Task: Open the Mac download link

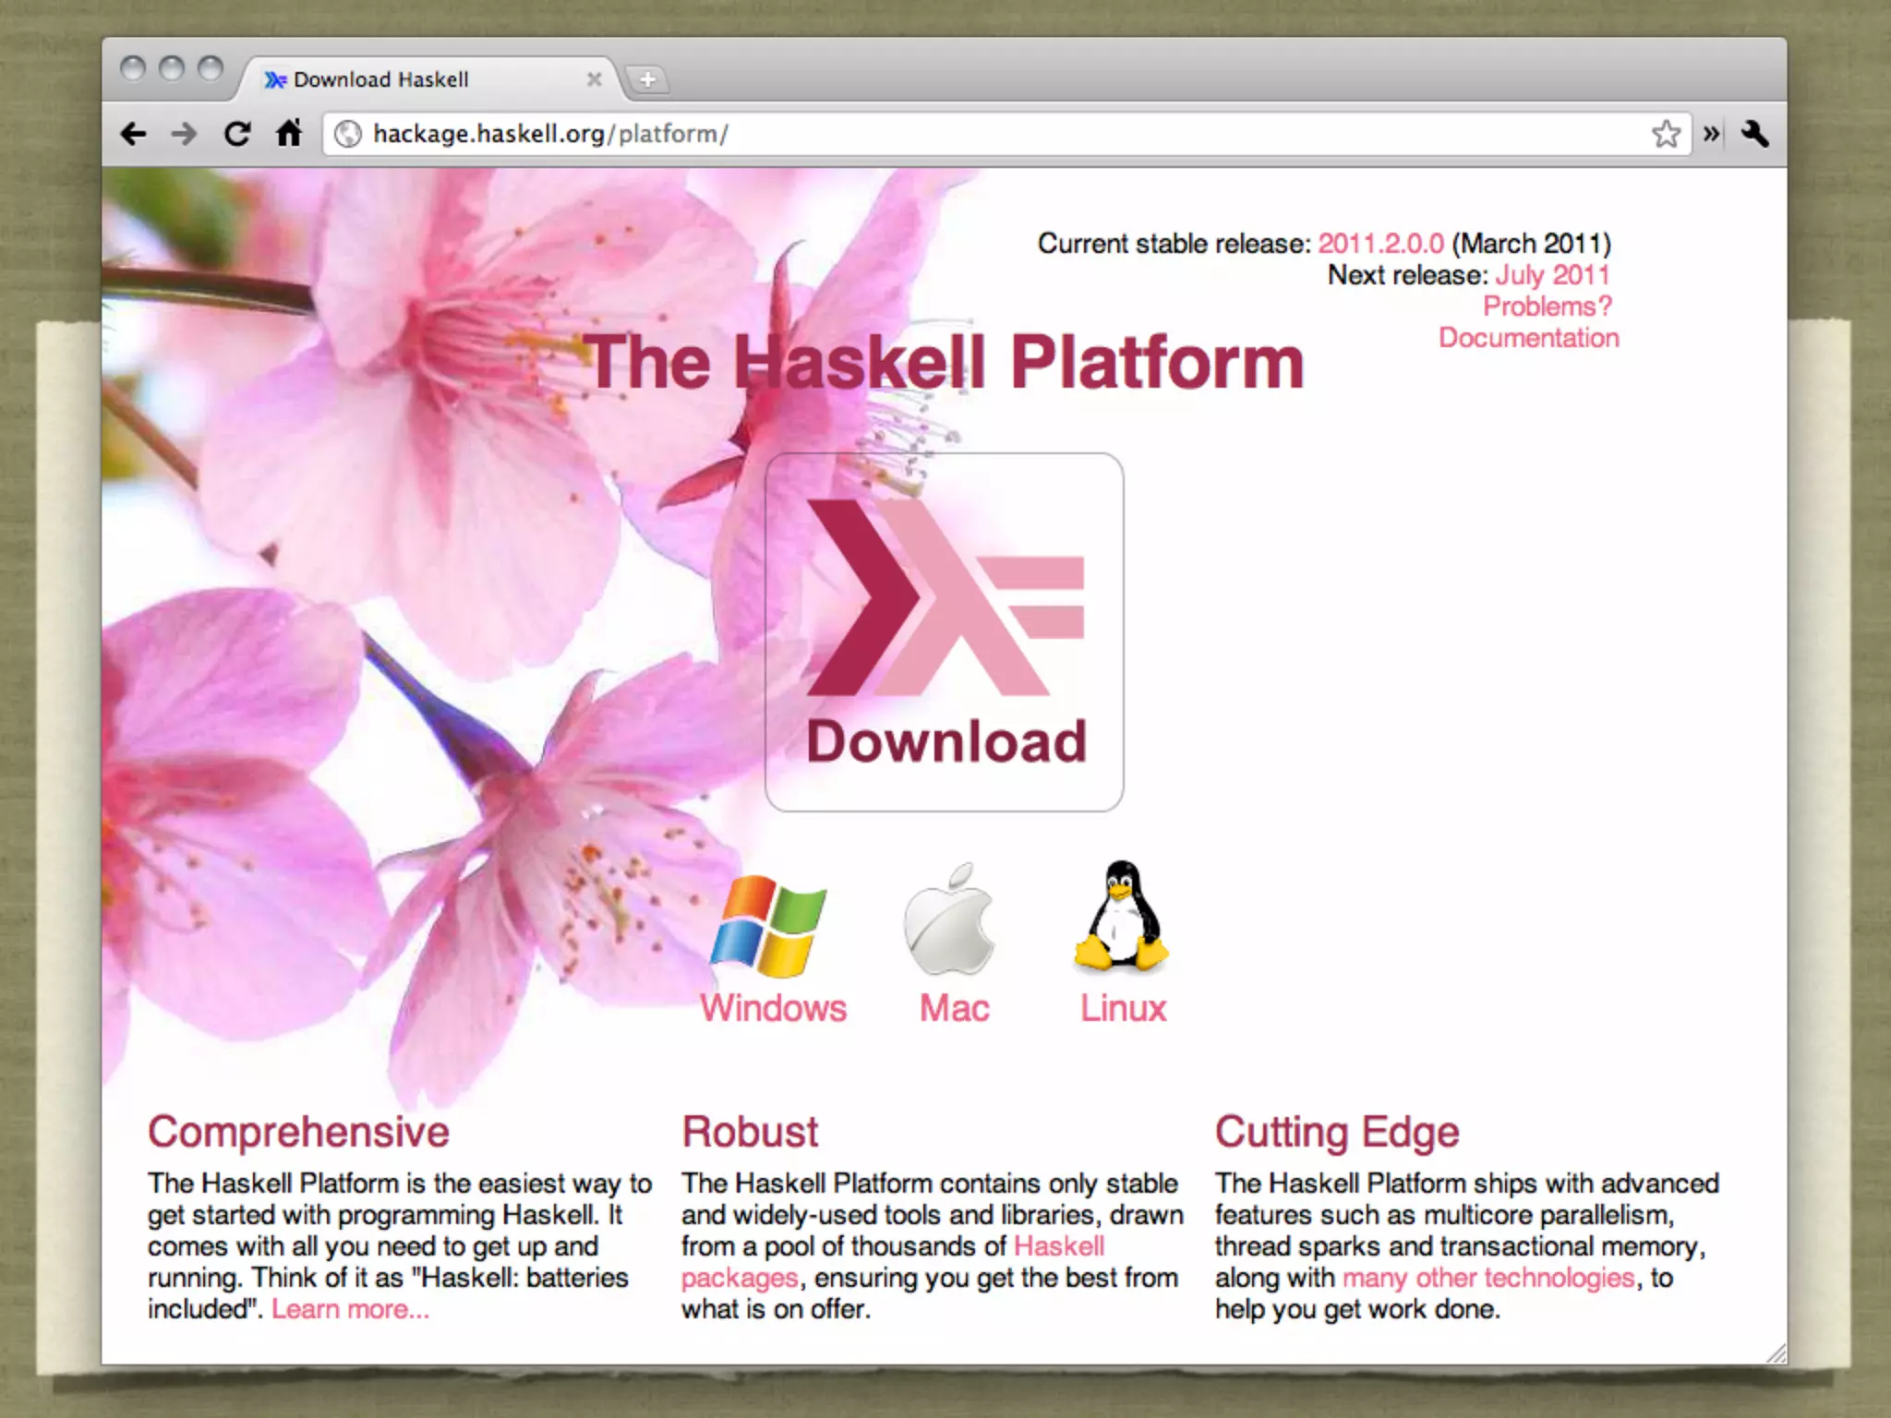Action: [954, 1008]
